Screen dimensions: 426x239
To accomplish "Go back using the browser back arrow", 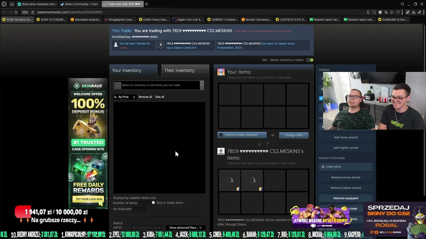I will tap(4, 12).
